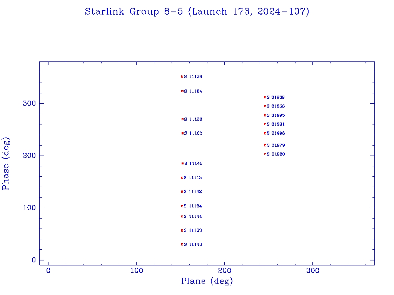Select the label S 31993
Image resolution: width=394 pixels, height=295 pixels.
pyautogui.click(x=275, y=133)
